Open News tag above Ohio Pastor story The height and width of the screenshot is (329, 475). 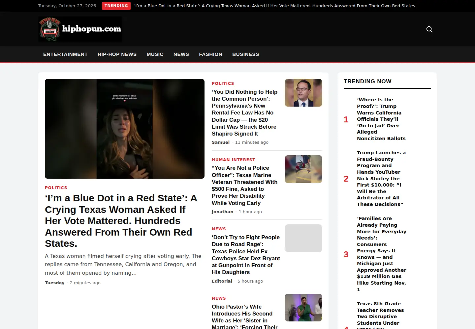(x=219, y=298)
